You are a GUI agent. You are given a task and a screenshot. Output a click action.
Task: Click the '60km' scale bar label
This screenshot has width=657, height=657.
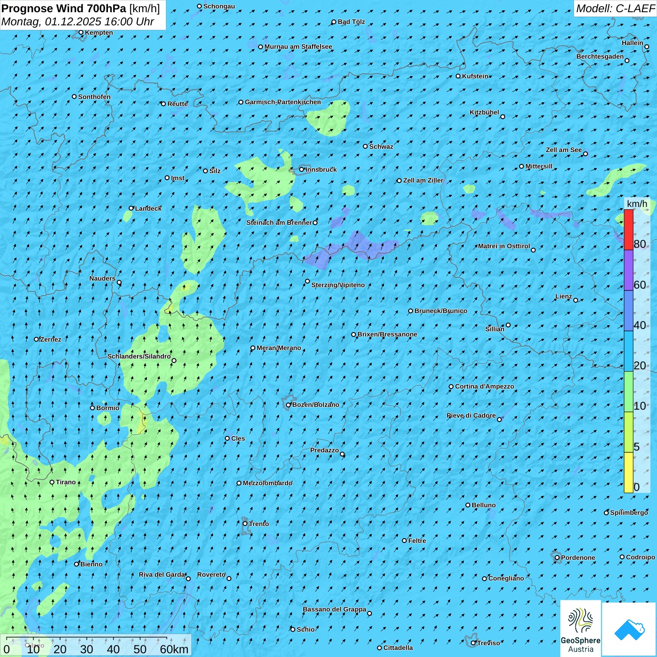(174, 649)
